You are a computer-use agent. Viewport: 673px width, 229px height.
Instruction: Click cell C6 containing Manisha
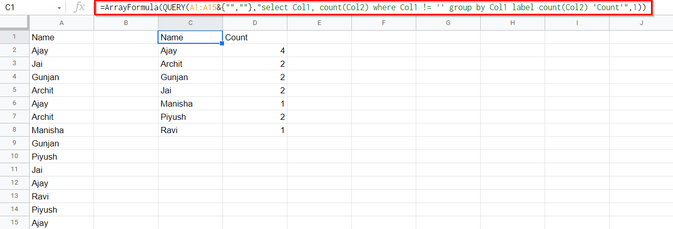tap(190, 104)
